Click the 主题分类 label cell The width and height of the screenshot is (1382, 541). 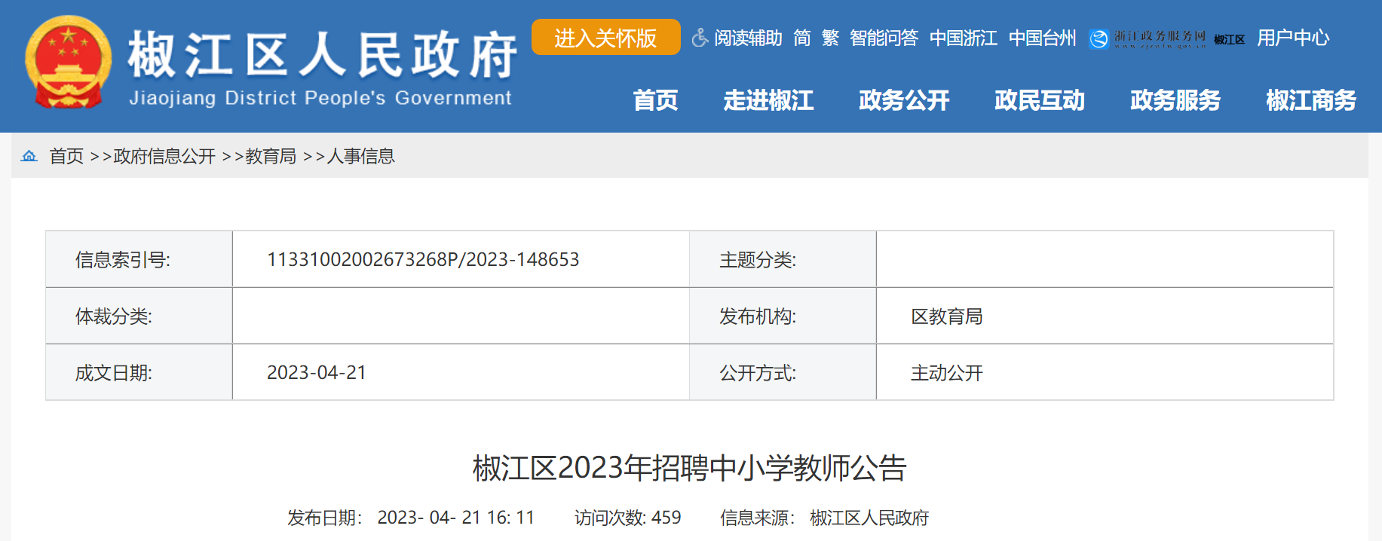pyautogui.click(x=783, y=259)
